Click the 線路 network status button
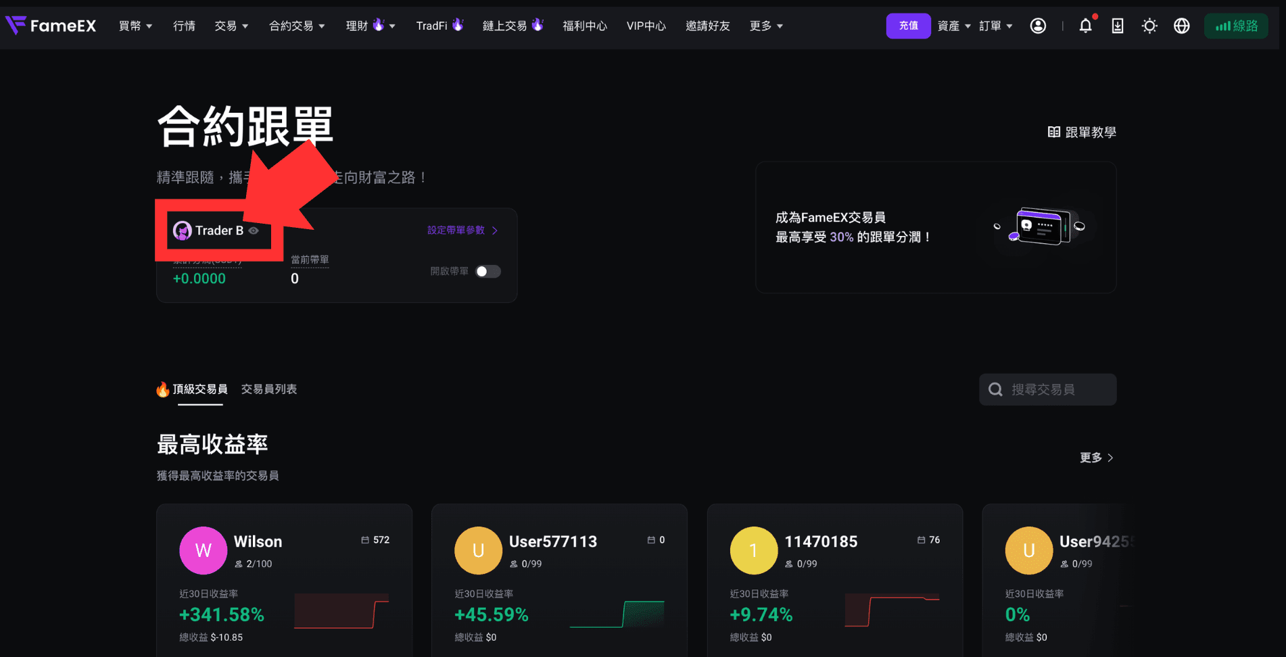The width and height of the screenshot is (1286, 657). point(1236,26)
